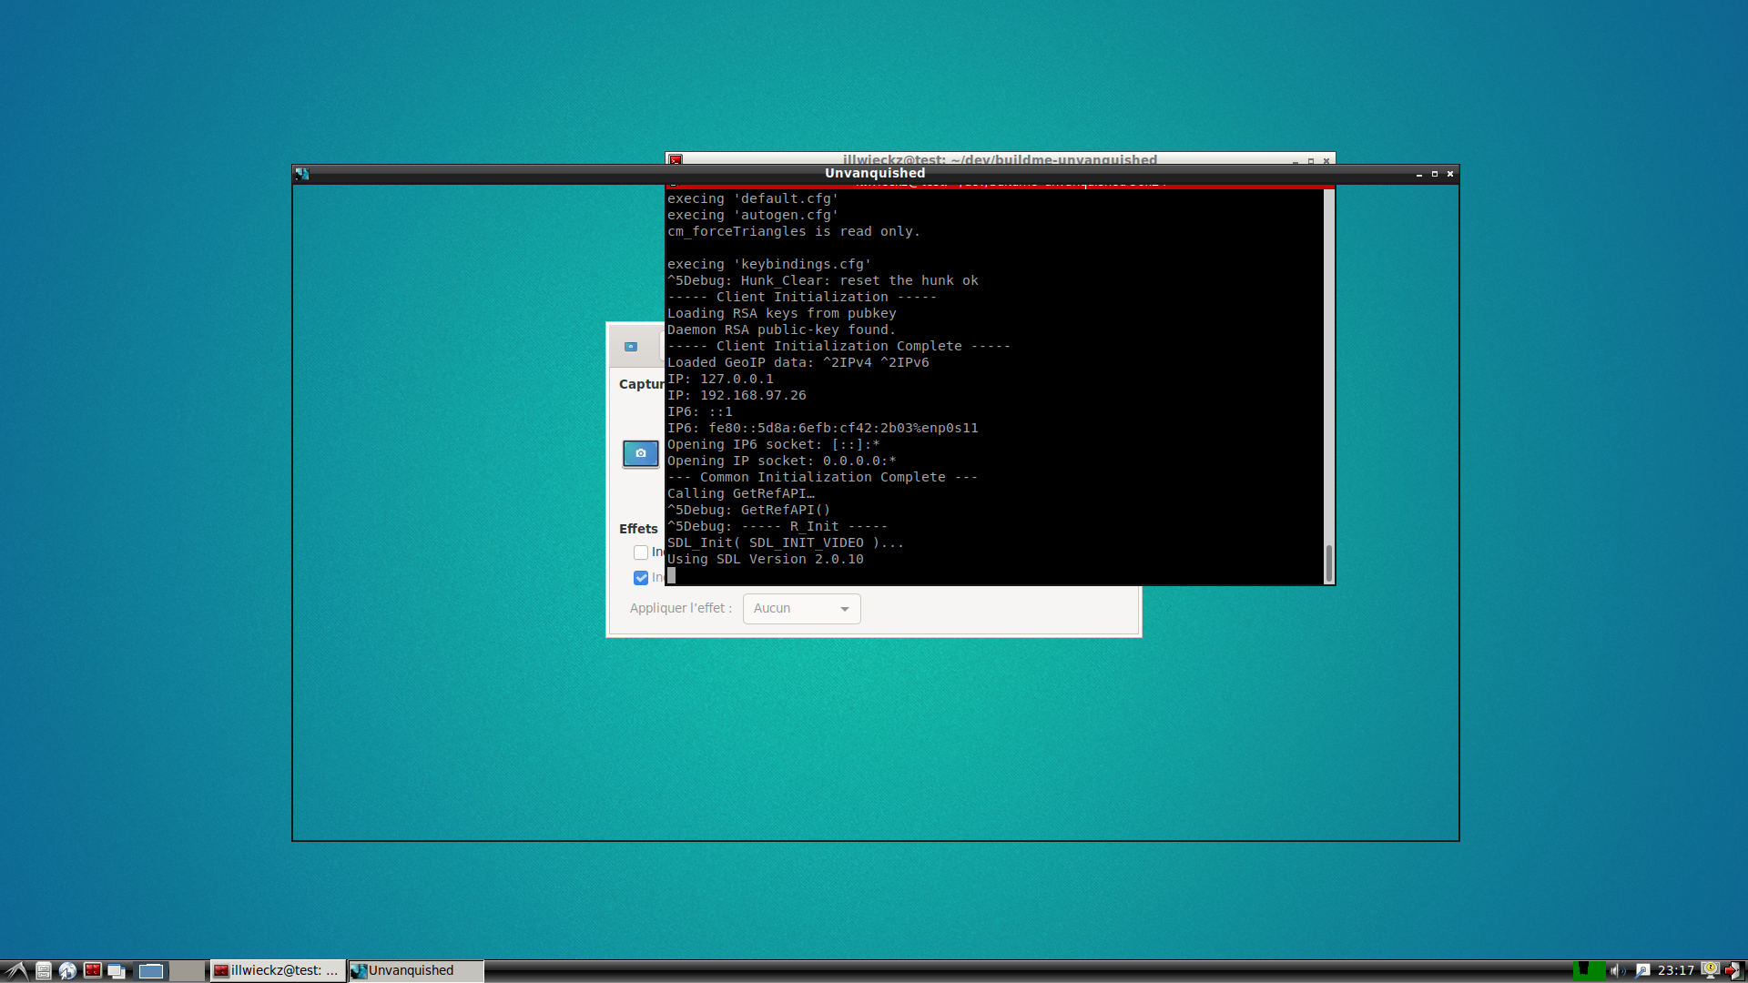Launch the terminal from the panel launcher
The height and width of the screenshot is (983, 1748).
93,970
